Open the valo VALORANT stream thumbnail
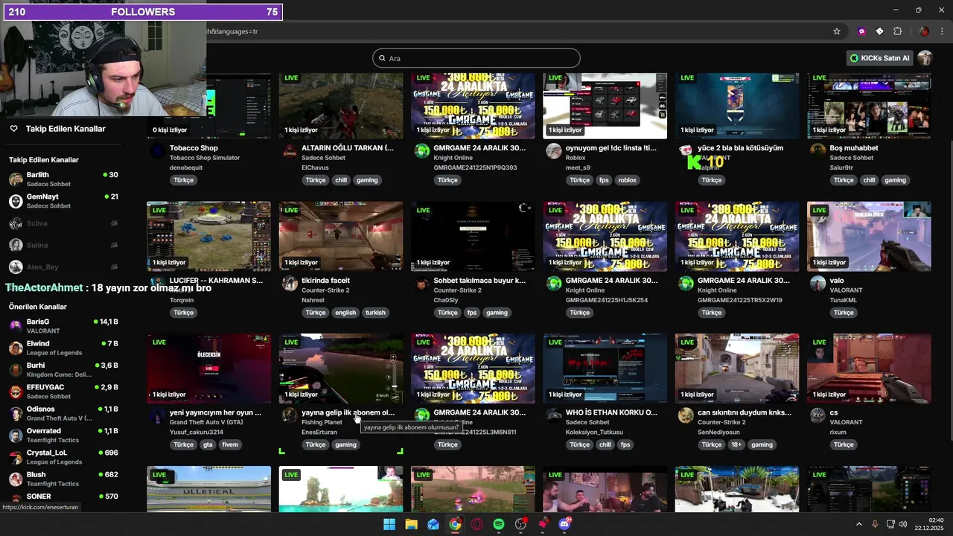 [x=869, y=236]
